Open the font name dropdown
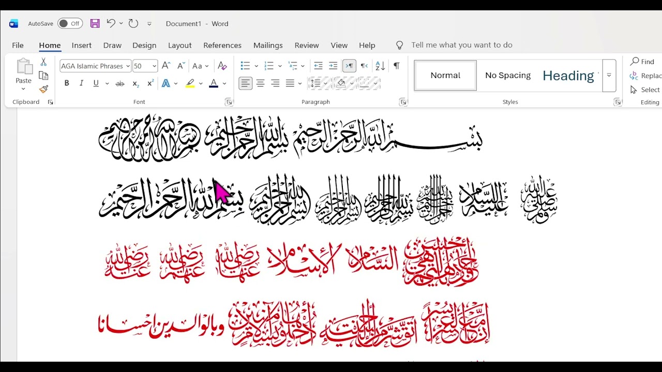 click(128, 66)
